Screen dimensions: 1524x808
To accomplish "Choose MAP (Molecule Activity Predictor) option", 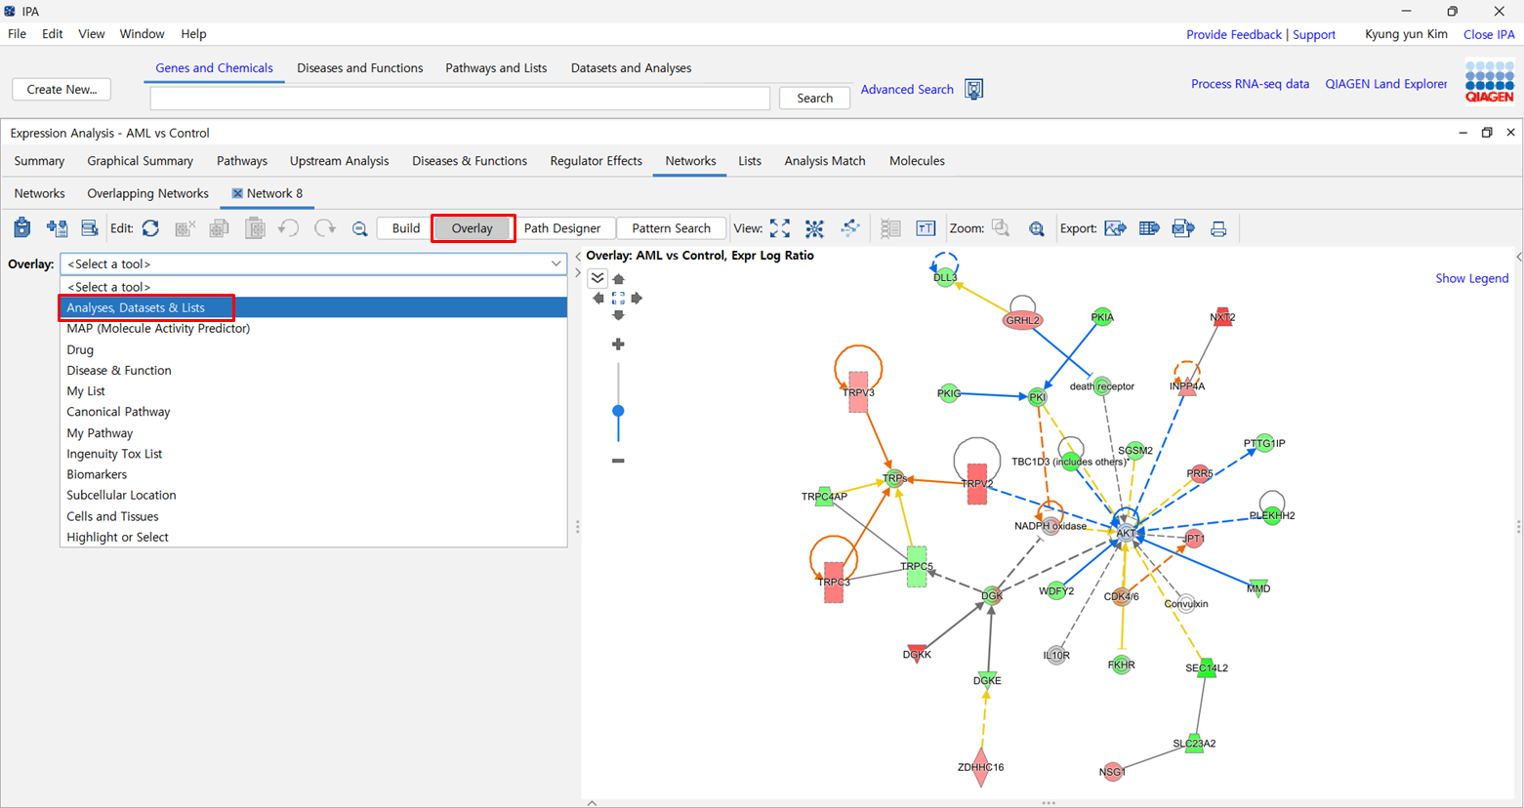I will point(313,329).
